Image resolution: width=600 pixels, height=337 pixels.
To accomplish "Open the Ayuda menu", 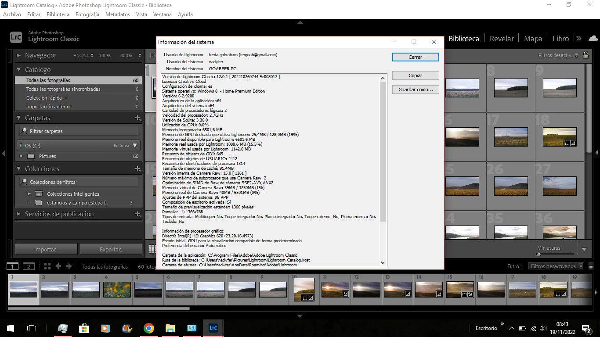I will coord(185,14).
